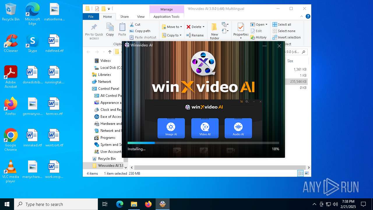This screenshot has width=373, height=210.
Task: Open VLC media player shortcut
Action: [x=10, y=171]
